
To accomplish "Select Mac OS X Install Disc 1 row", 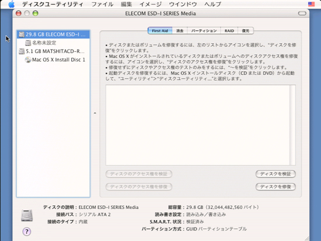I will pyautogui.click(x=53, y=60).
